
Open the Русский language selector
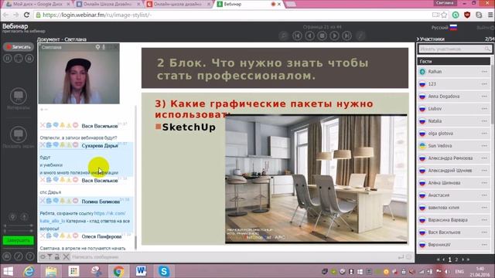click(444, 28)
